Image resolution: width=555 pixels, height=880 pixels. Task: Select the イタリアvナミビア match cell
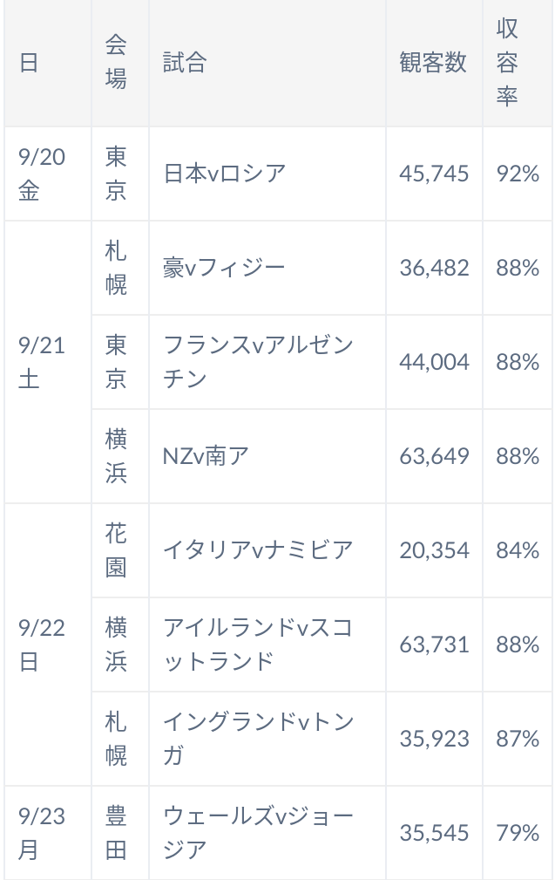coord(267,550)
